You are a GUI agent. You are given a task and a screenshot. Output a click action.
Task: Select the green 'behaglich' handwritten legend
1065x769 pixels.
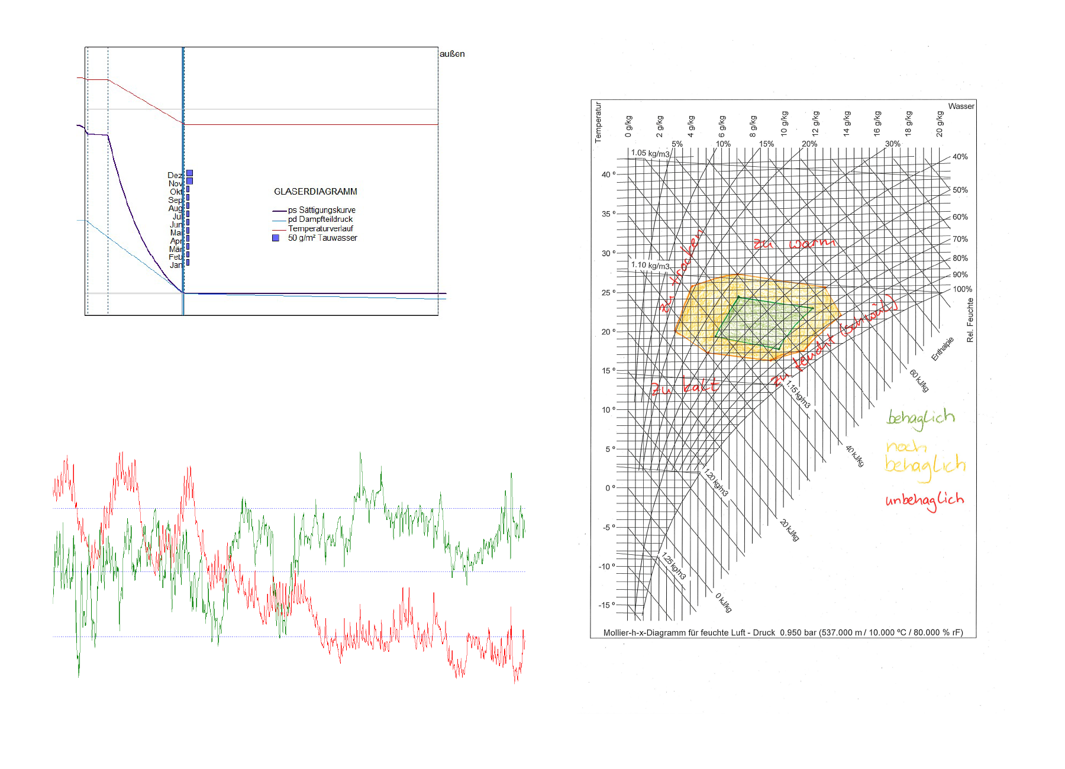(x=920, y=418)
